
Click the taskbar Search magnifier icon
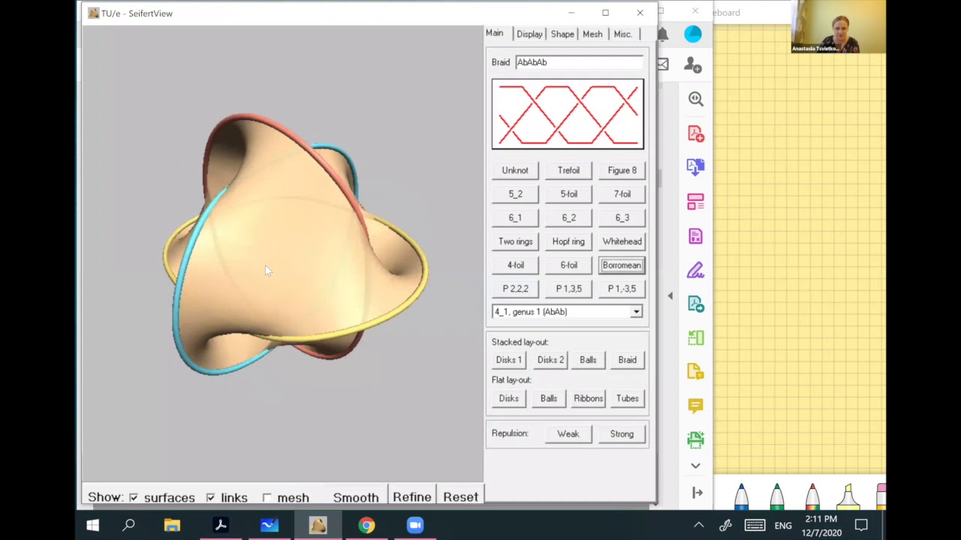128,525
